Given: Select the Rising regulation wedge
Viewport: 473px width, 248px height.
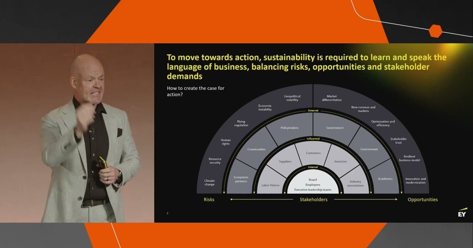Looking at the screenshot, I should point(241,123).
